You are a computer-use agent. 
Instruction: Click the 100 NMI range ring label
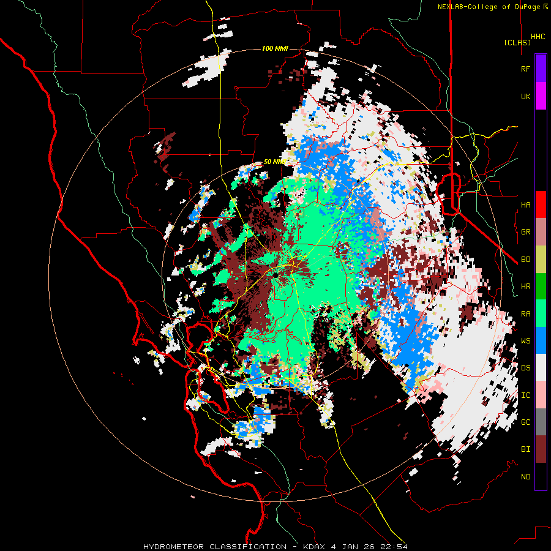275,48
